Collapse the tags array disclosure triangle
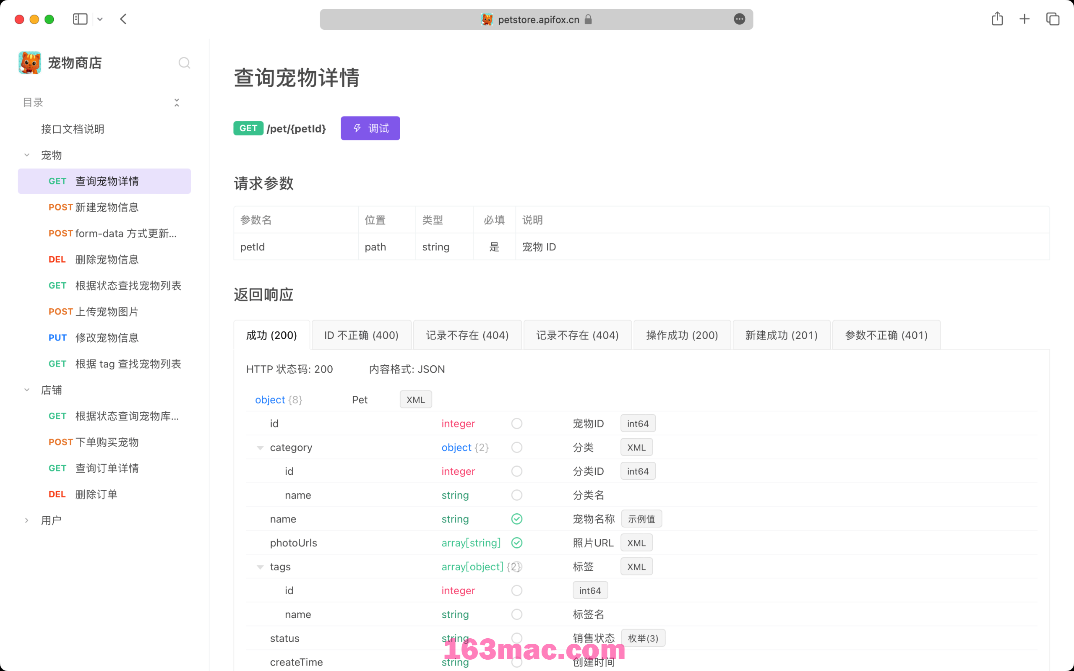This screenshot has height=671, width=1074. tap(261, 567)
